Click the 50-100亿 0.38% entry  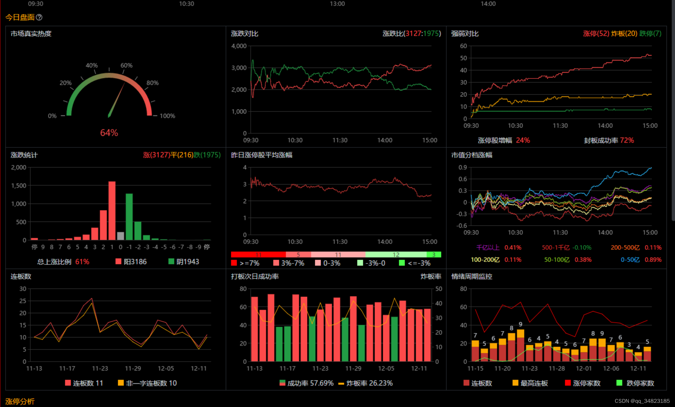coord(568,260)
